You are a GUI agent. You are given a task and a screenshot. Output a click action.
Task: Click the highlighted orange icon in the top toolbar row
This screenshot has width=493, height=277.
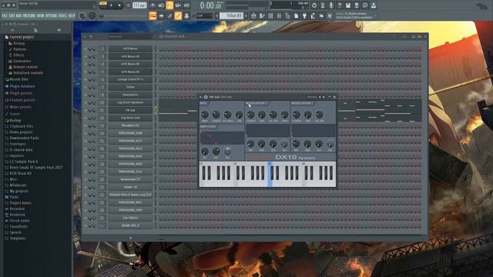tap(169, 5)
